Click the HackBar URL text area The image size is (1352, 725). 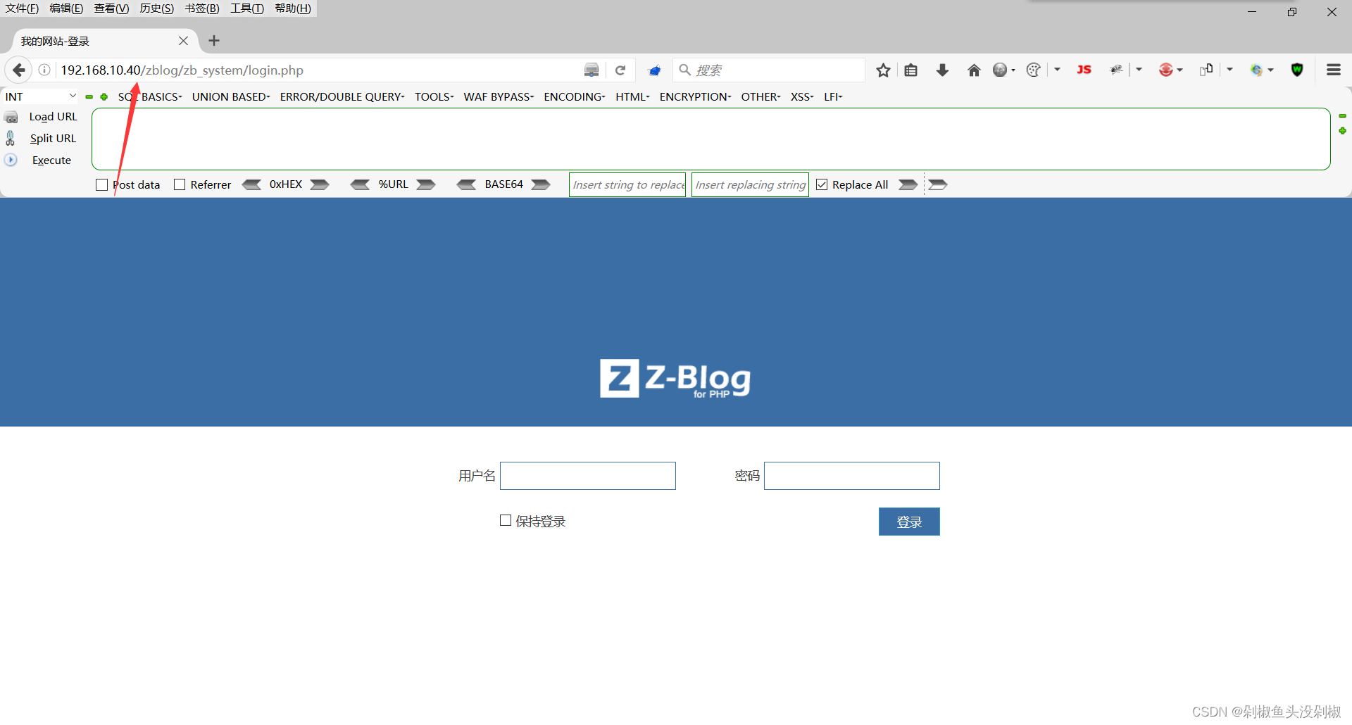[711, 139]
